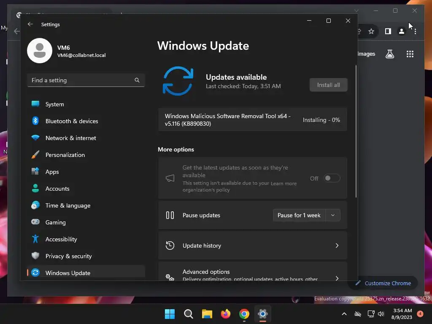Launch Firefox from the taskbar
This screenshot has width=432, height=324.
[x=226, y=314]
